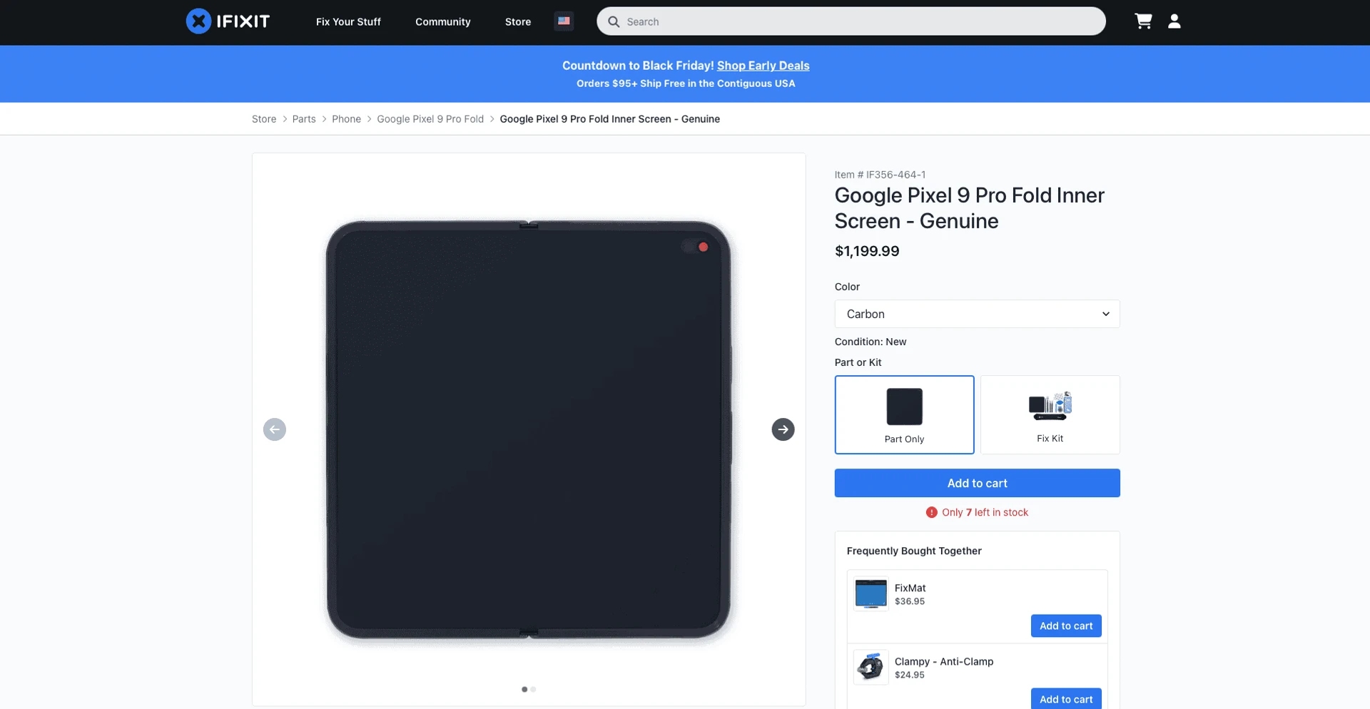Click the $1,199.99 price
The image size is (1370, 709).
pyautogui.click(x=867, y=251)
